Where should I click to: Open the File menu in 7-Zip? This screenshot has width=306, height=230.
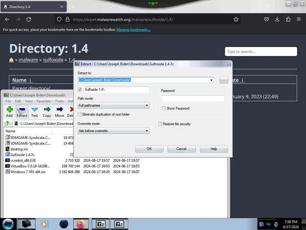(x=8, y=101)
